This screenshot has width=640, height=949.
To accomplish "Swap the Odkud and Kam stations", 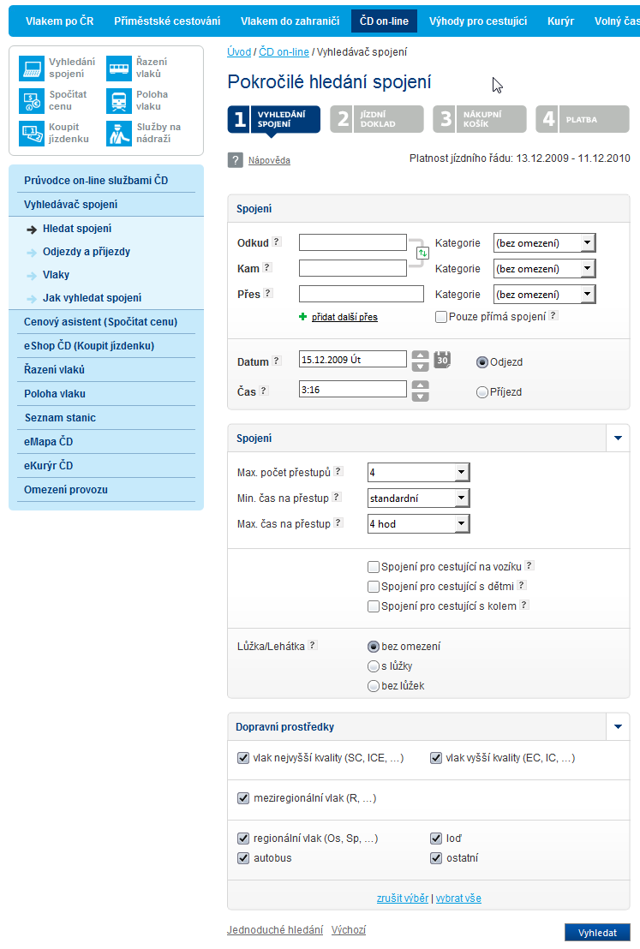I will click(422, 254).
